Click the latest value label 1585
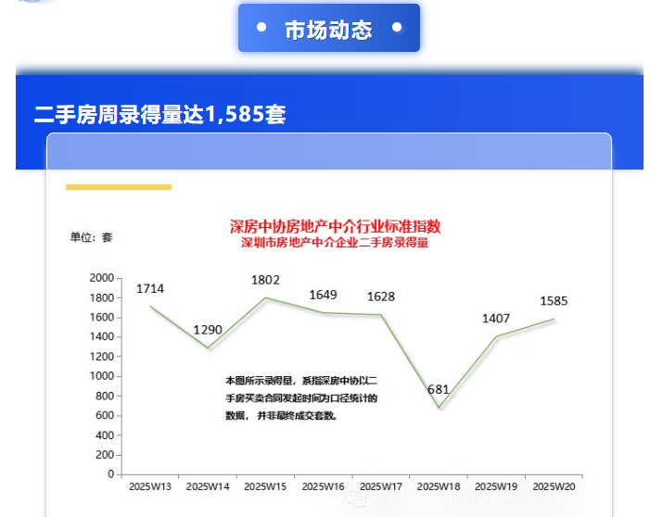 [554, 301]
